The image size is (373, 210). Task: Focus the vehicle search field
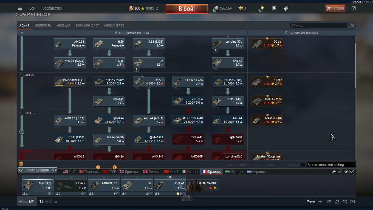point(318,25)
